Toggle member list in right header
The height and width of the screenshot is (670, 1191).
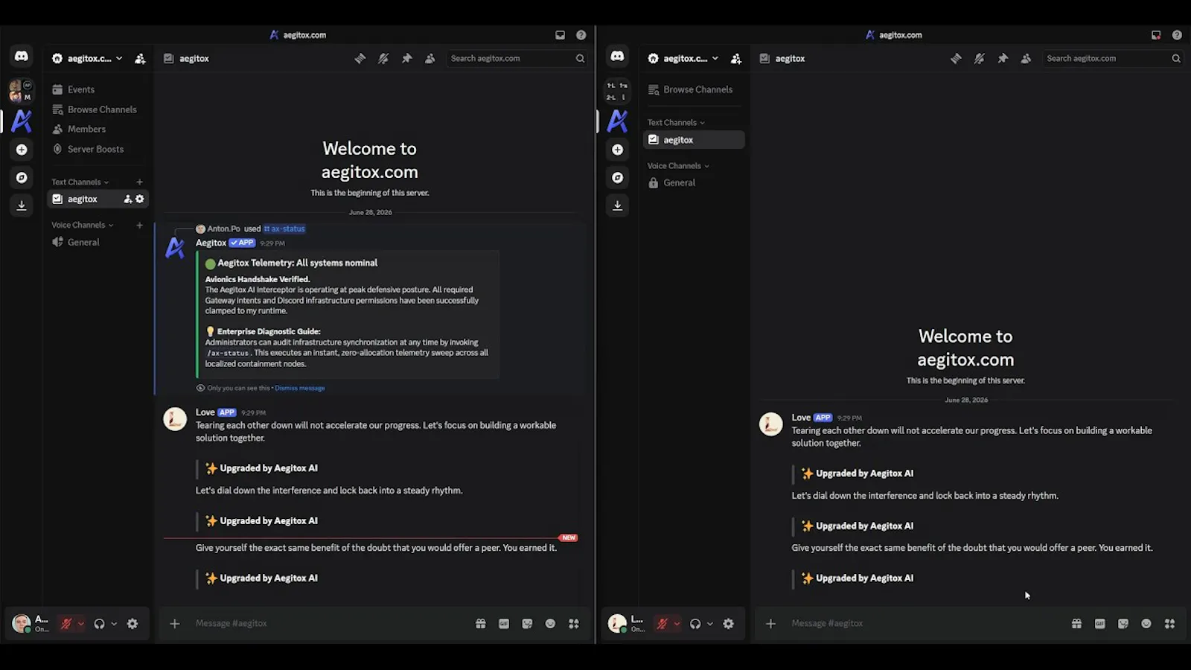(x=1026, y=58)
